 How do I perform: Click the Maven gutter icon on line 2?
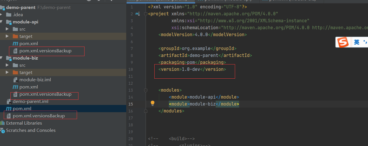pos(137,14)
